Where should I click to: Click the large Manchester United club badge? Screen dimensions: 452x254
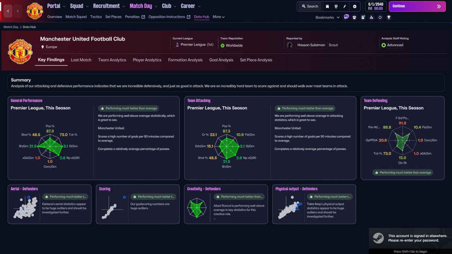click(x=20, y=52)
